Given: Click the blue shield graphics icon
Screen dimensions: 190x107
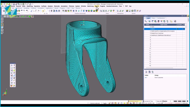Looking at the screenshot, I should 86,11.
